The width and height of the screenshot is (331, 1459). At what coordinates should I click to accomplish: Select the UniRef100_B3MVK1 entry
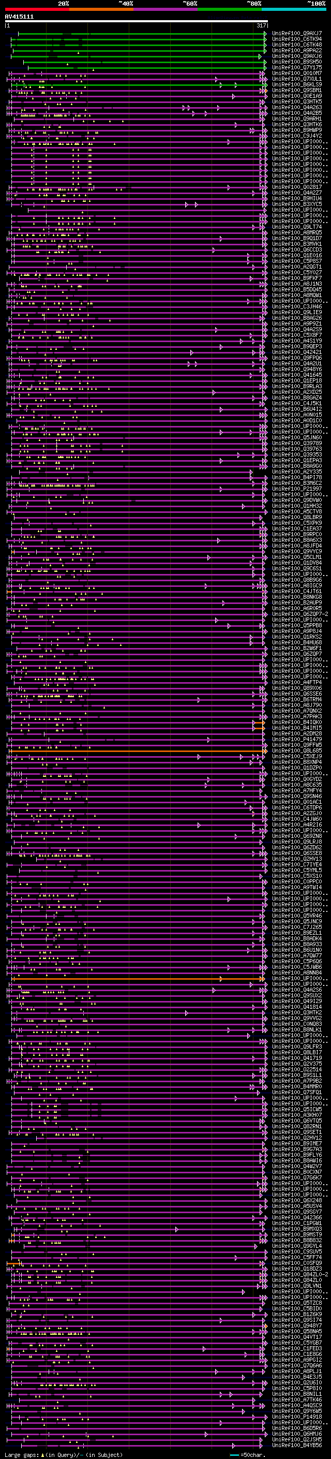(297, 244)
